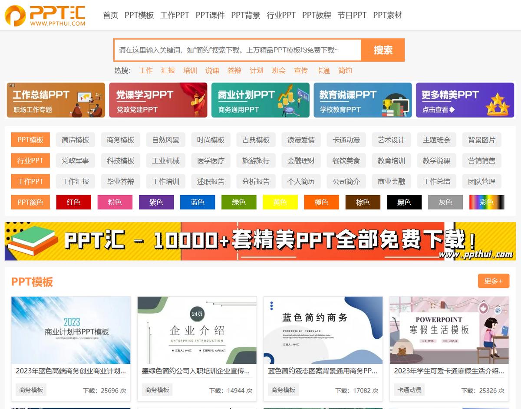This screenshot has width=521, height=409.
Task: Open the 更多+ link in PPT模板 section
Action: click(x=493, y=281)
